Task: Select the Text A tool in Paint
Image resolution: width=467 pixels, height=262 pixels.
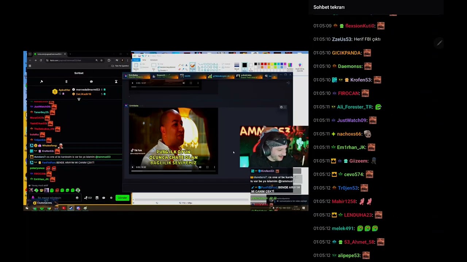Action: click(x=186, y=65)
